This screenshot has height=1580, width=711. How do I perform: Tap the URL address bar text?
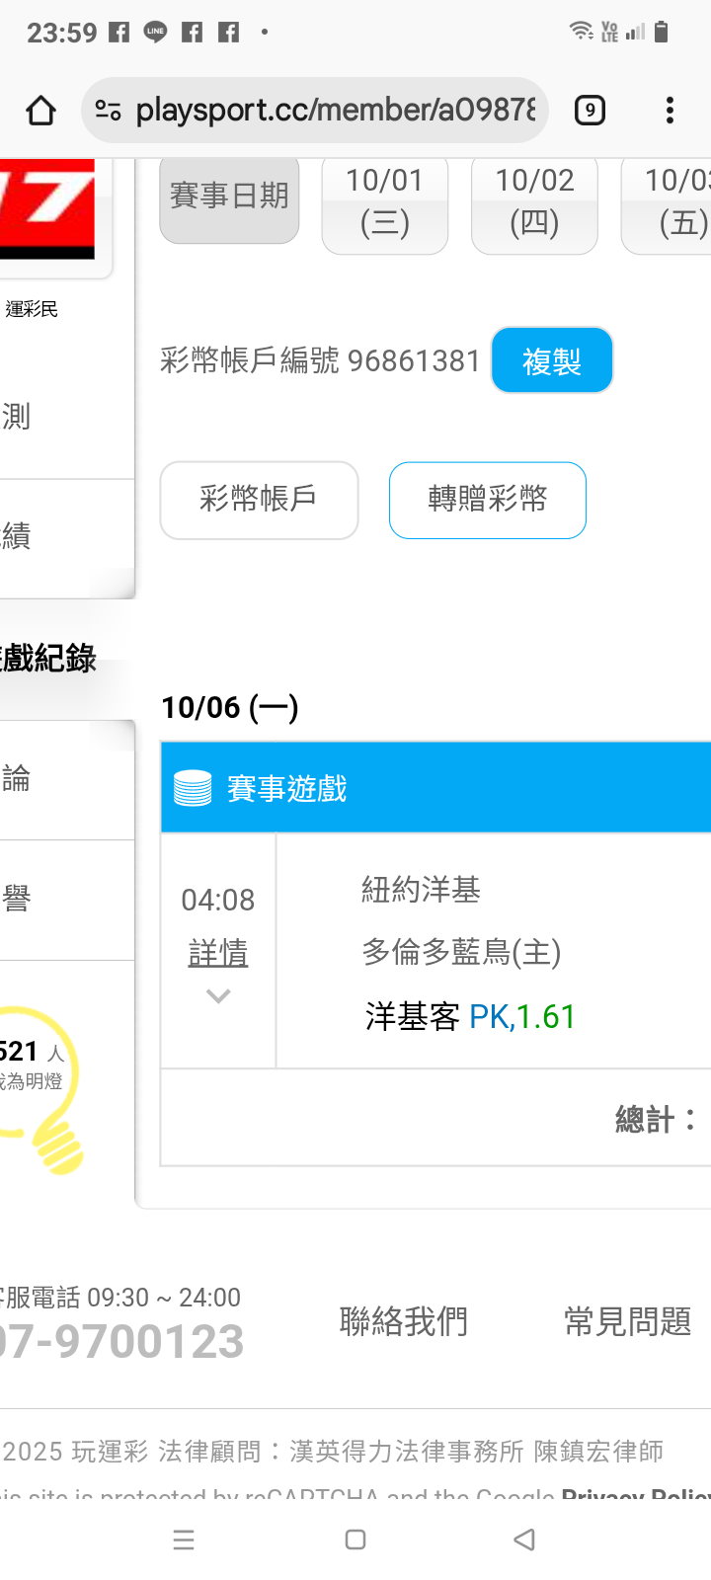pyautogui.click(x=336, y=111)
